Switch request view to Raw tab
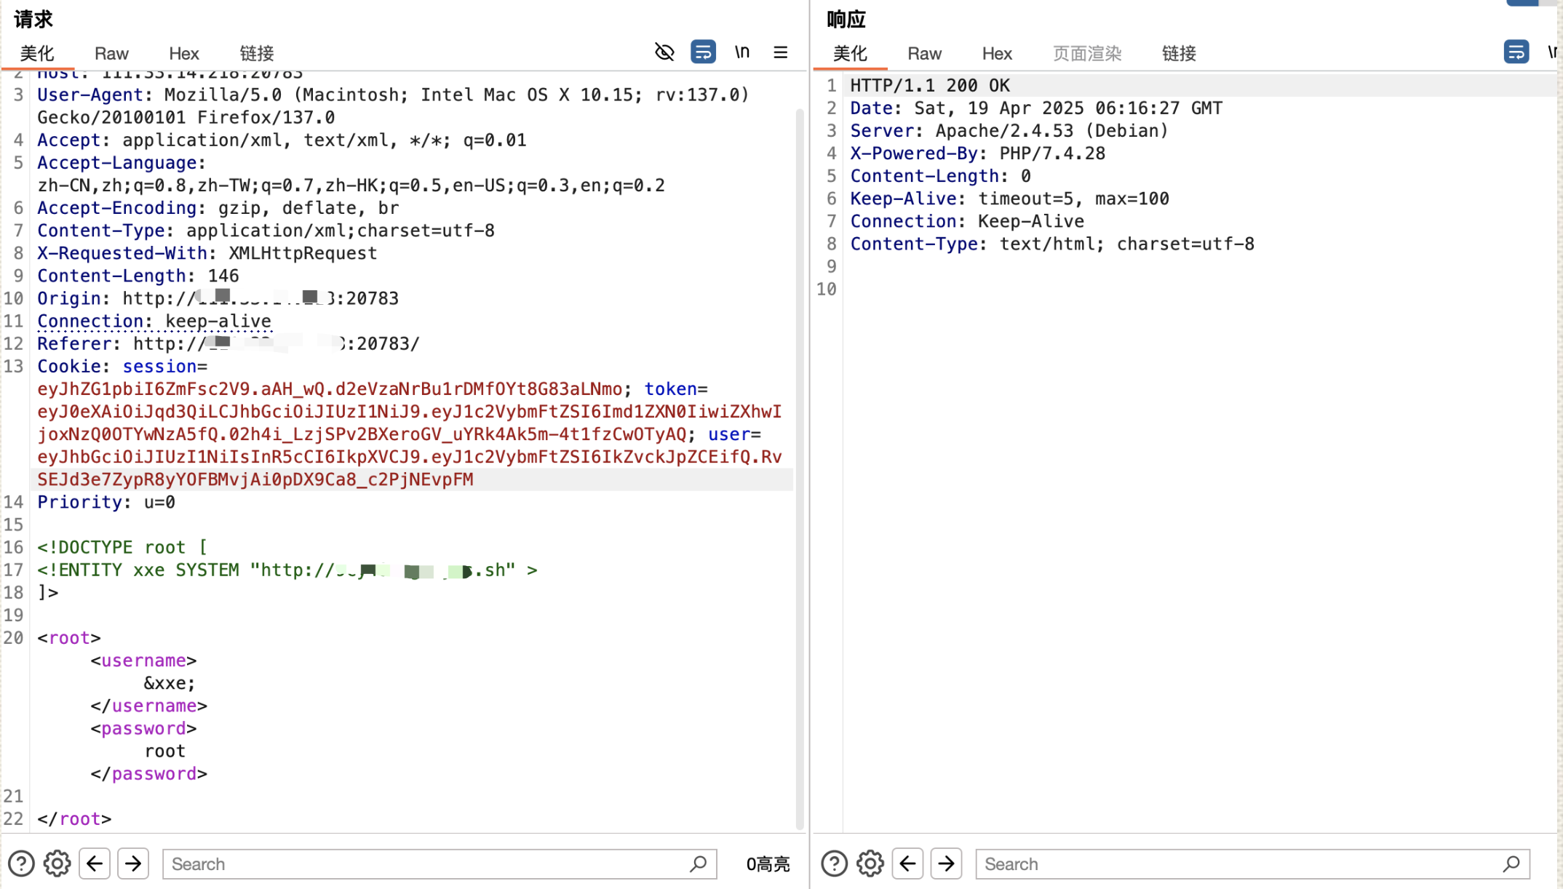This screenshot has height=889, width=1563. coord(111,53)
